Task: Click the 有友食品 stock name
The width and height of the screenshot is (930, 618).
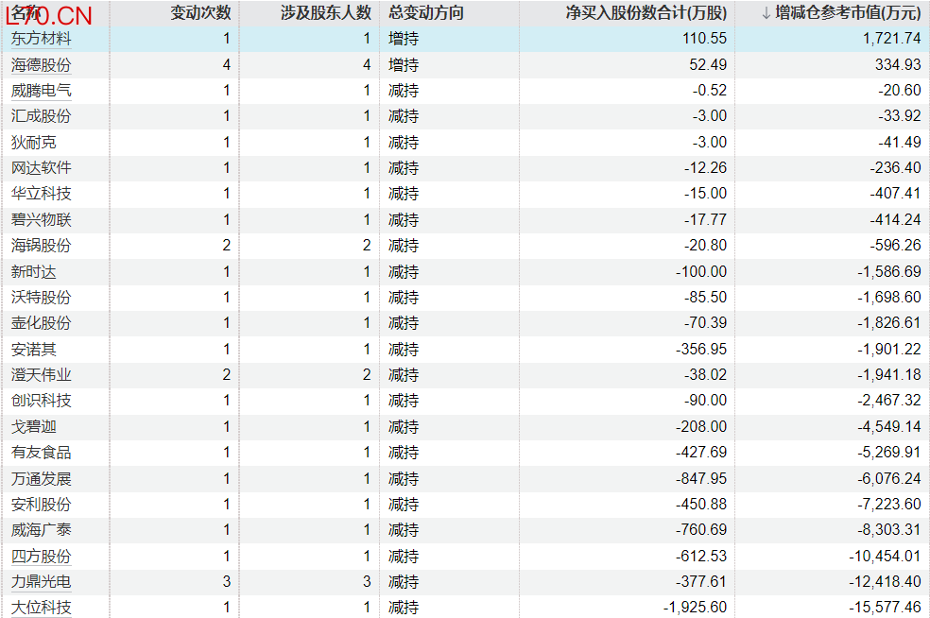Action: tap(41, 453)
